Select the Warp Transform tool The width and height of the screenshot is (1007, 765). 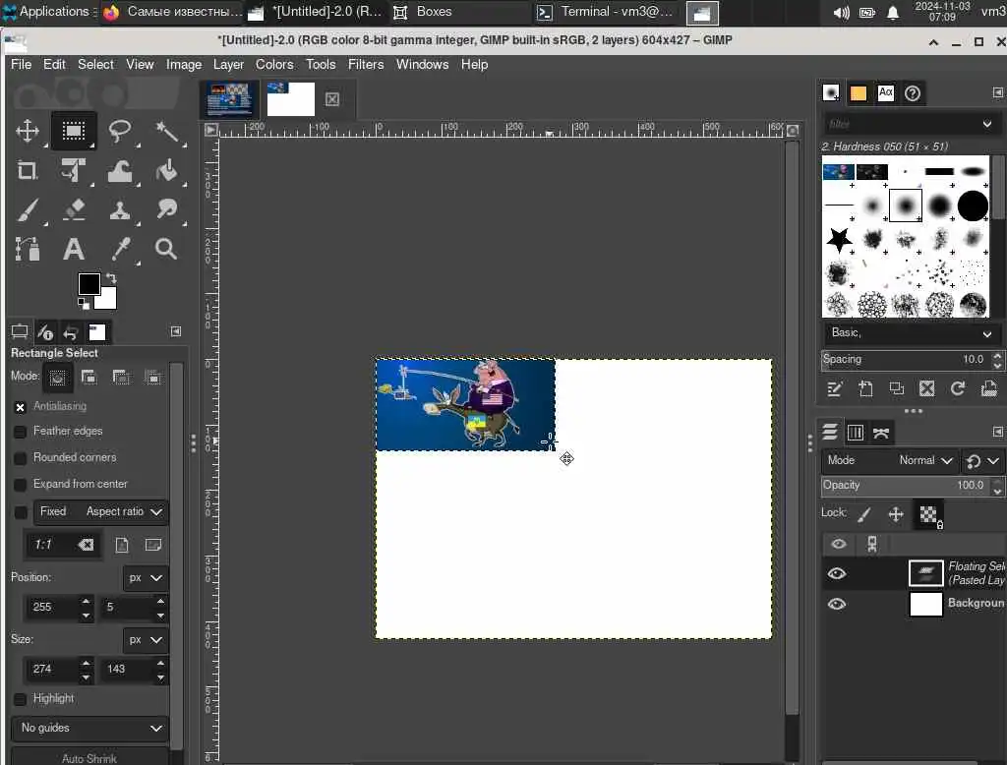click(x=120, y=171)
